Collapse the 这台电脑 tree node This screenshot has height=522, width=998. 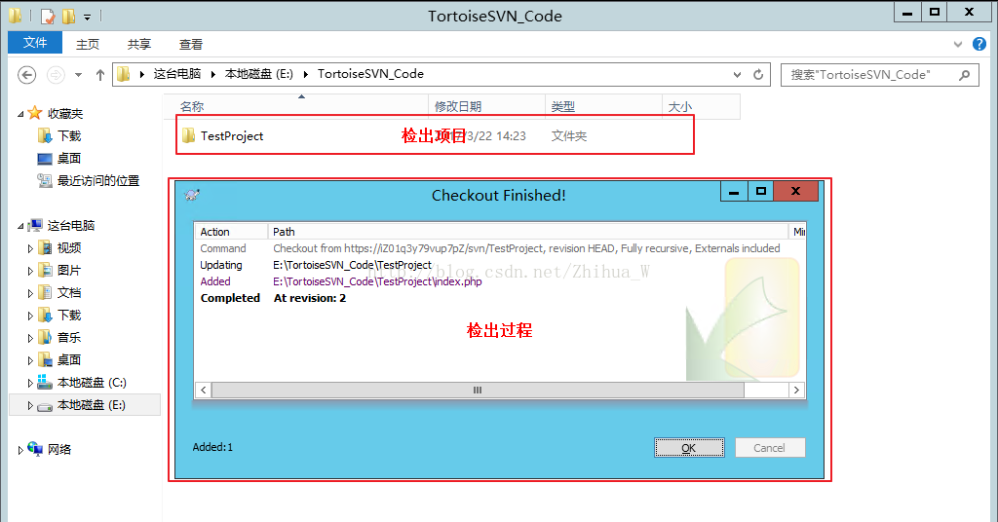click(x=20, y=226)
